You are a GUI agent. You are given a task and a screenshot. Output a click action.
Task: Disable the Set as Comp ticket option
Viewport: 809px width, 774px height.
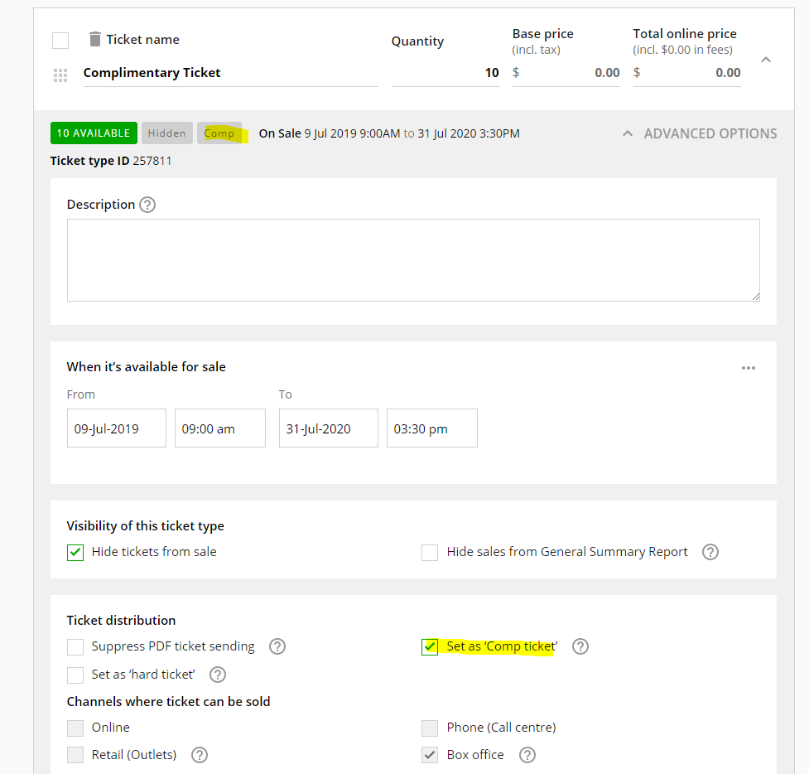430,646
